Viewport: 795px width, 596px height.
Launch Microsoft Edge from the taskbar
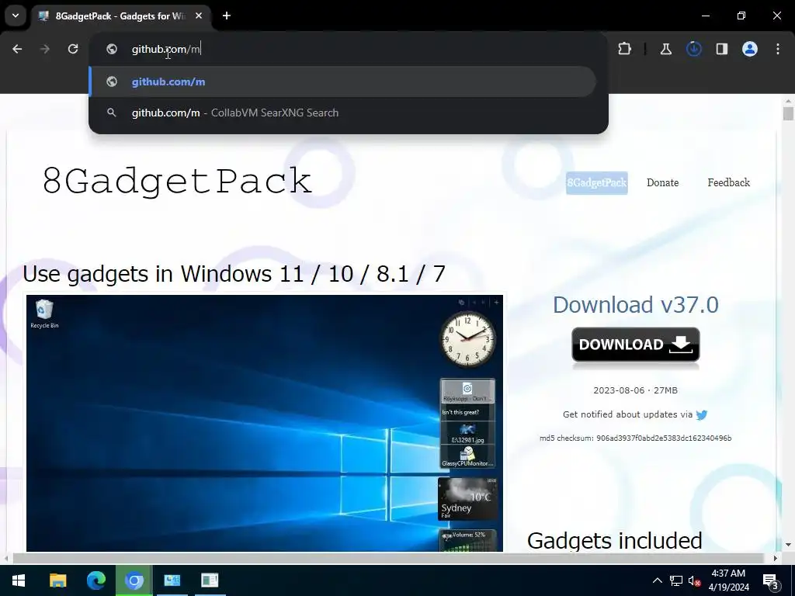[95, 580]
